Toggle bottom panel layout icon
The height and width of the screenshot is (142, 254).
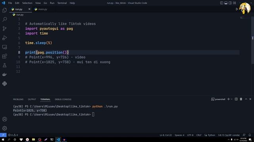click(x=226, y=3)
